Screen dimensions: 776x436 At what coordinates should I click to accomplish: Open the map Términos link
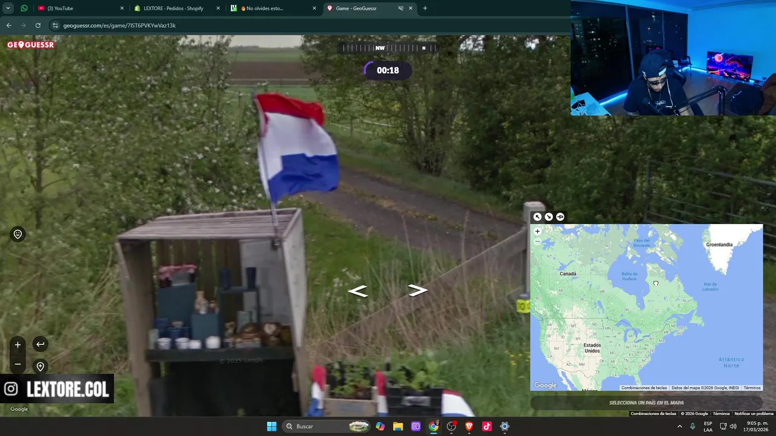pyautogui.click(x=752, y=388)
